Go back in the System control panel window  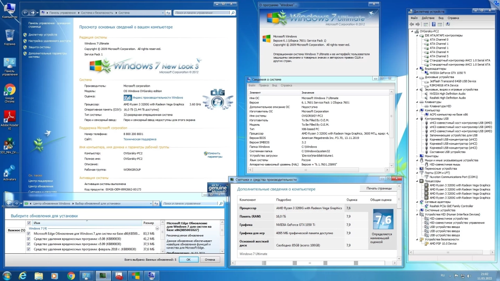tap(26, 12)
